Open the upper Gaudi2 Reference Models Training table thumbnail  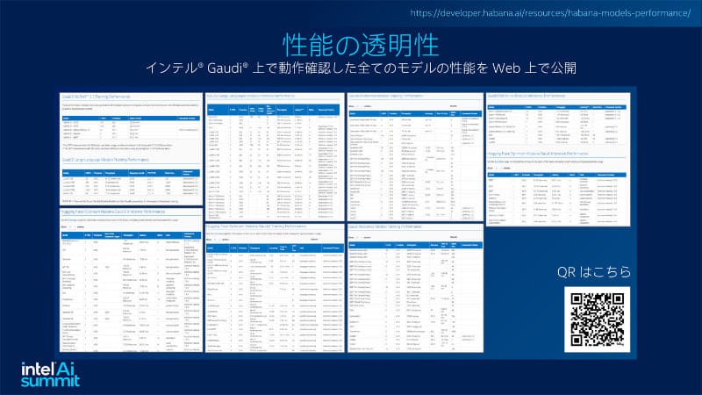coord(415,157)
